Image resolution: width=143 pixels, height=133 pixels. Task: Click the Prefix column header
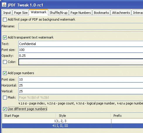[127, 116]
